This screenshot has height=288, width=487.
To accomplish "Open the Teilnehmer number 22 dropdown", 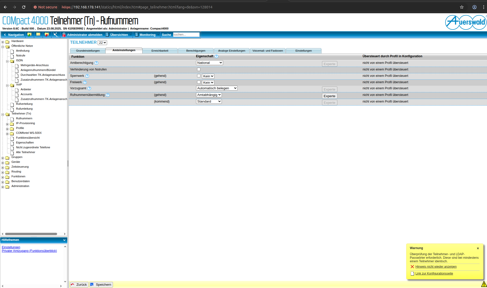I will [102, 43].
